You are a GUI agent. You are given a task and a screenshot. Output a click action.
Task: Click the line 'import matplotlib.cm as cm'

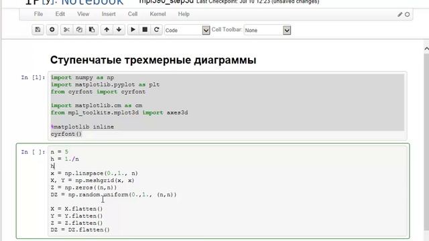[97, 106]
